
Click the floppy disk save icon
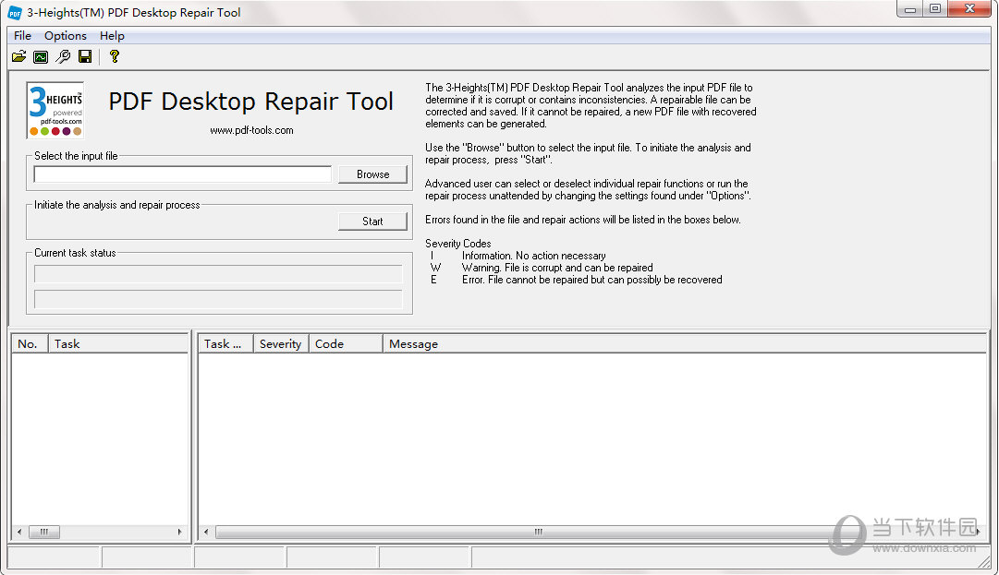click(85, 56)
